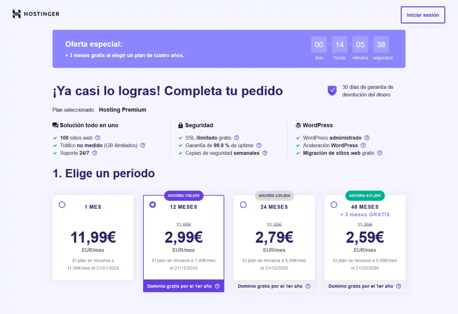Click the 2,79€ price on 24 meses card
Screen dimensions: 458x314
[x=274, y=237]
